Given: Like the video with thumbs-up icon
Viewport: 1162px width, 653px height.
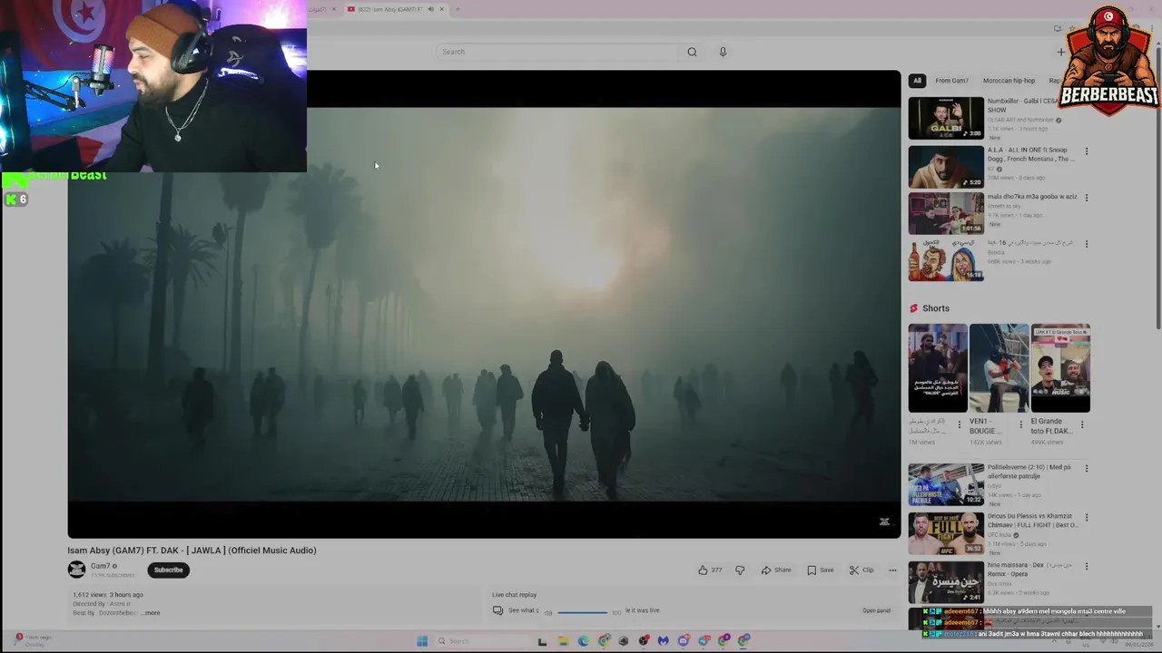Looking at the screenshot, I should point(703,570).
